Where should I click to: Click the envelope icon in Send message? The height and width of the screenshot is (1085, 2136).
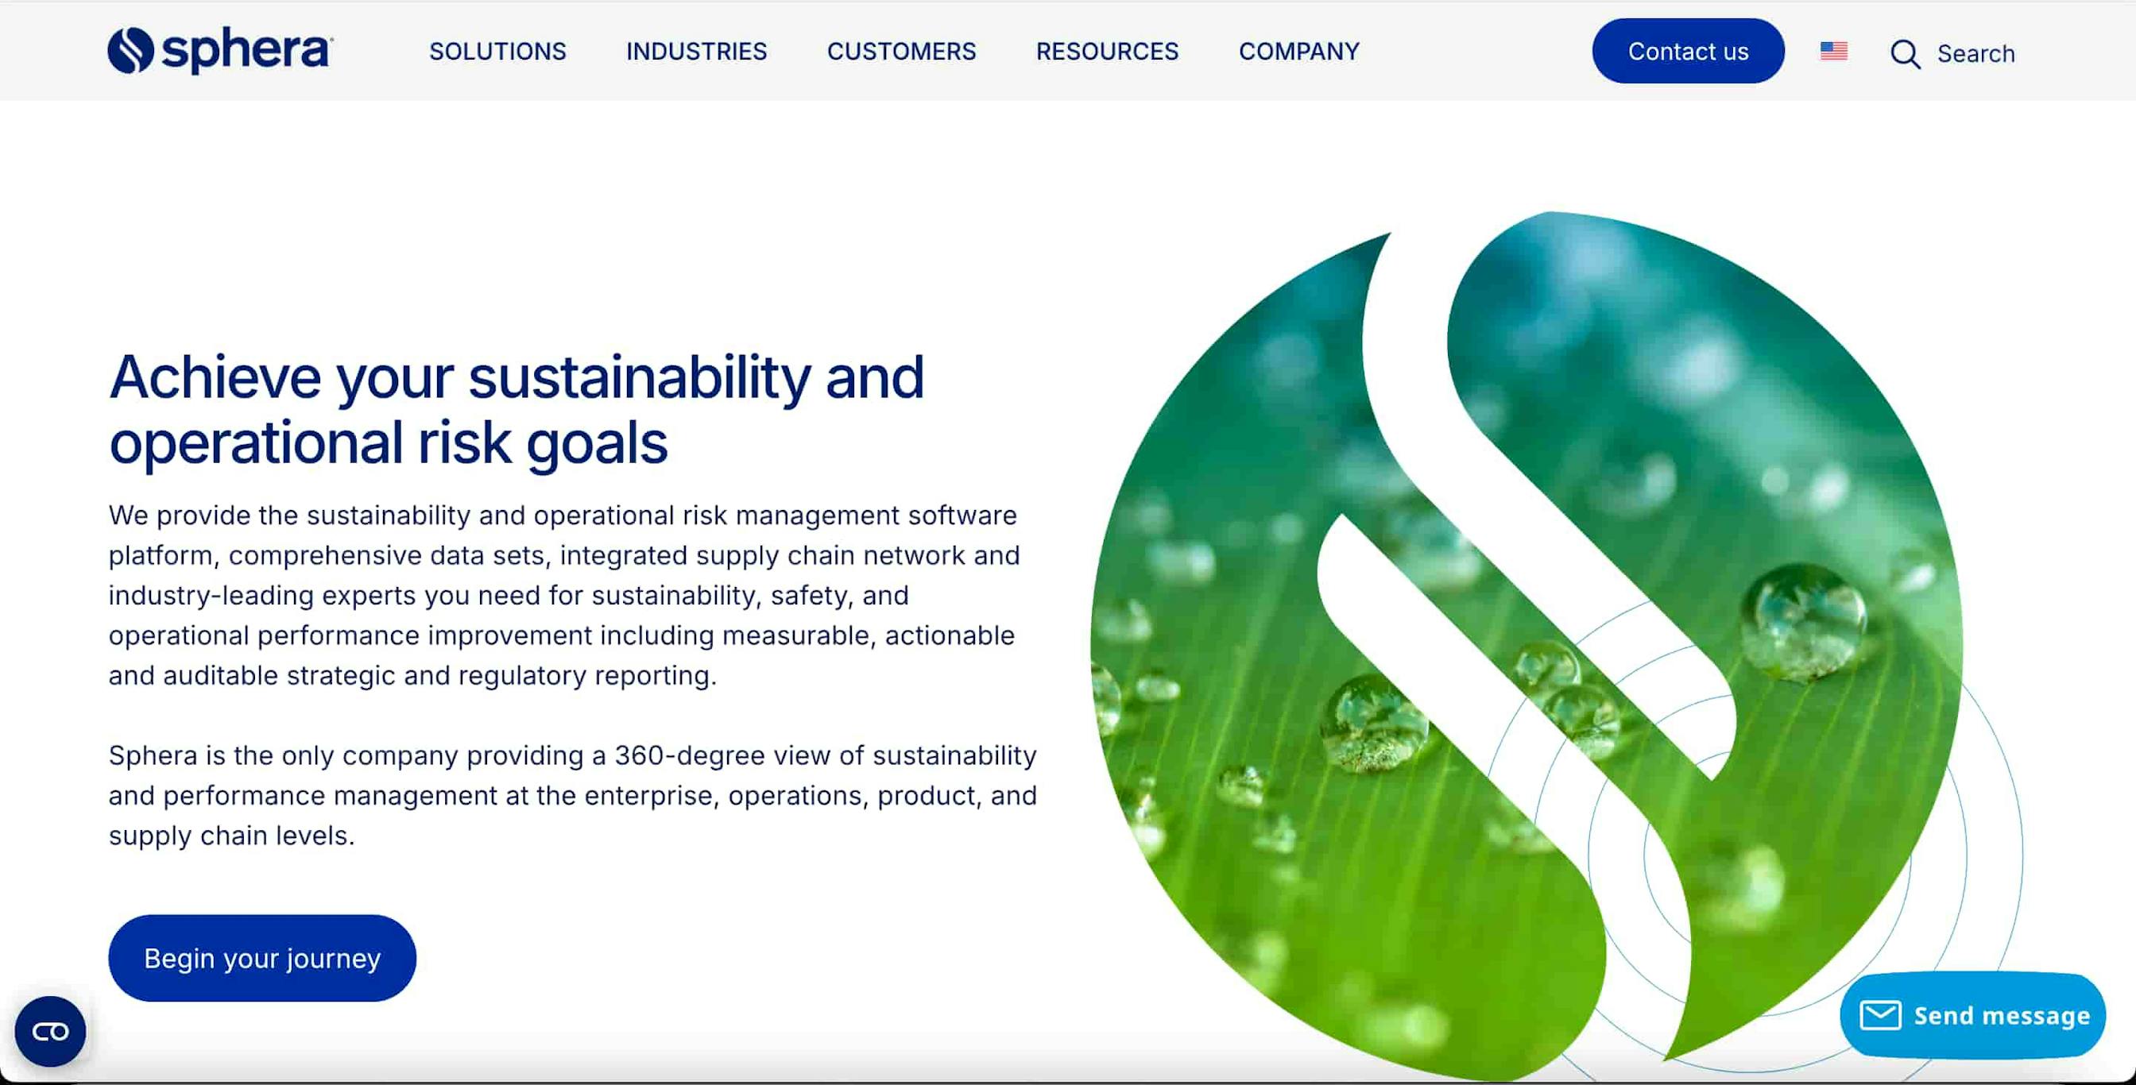(1883, 1014)
